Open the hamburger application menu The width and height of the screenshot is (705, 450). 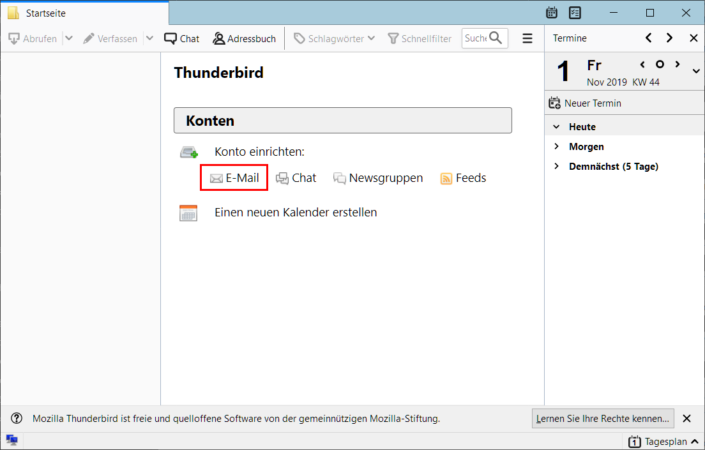coord(527,38)
